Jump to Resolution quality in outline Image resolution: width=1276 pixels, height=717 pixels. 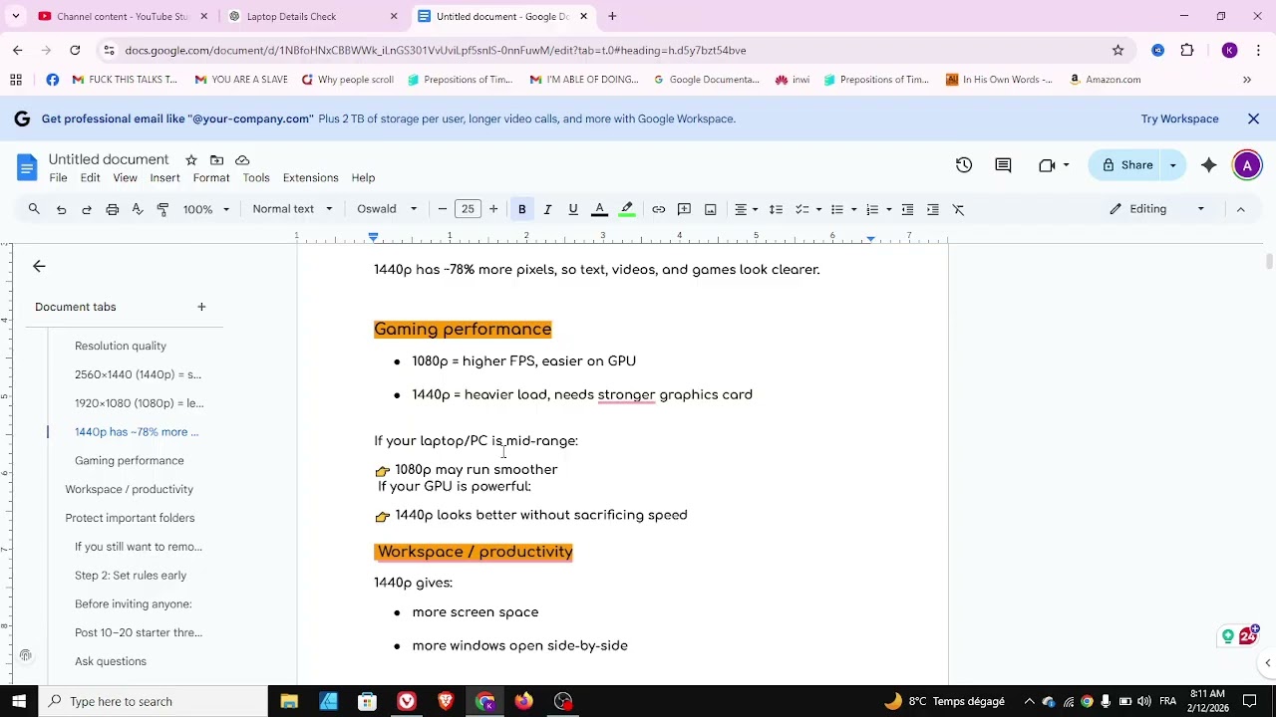(x=121, y=346)
